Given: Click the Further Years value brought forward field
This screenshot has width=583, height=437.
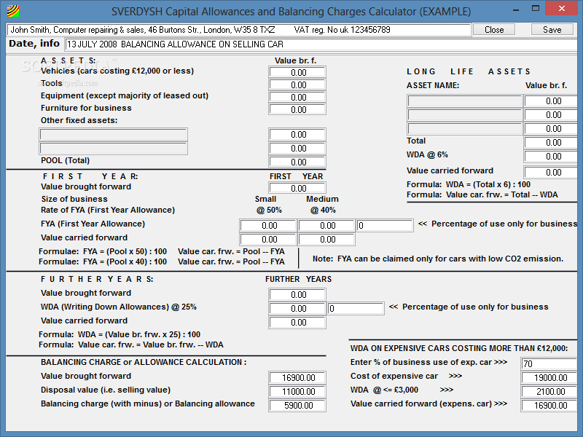Looking at the screenshot, I should tap(297, 295).
